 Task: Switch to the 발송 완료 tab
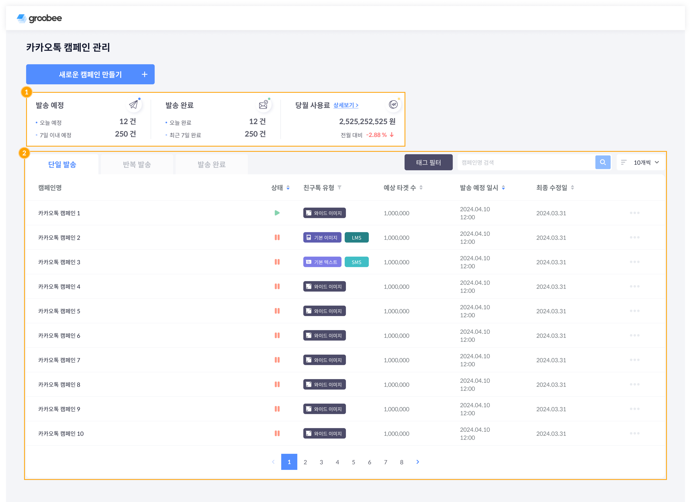pos(211,165)
